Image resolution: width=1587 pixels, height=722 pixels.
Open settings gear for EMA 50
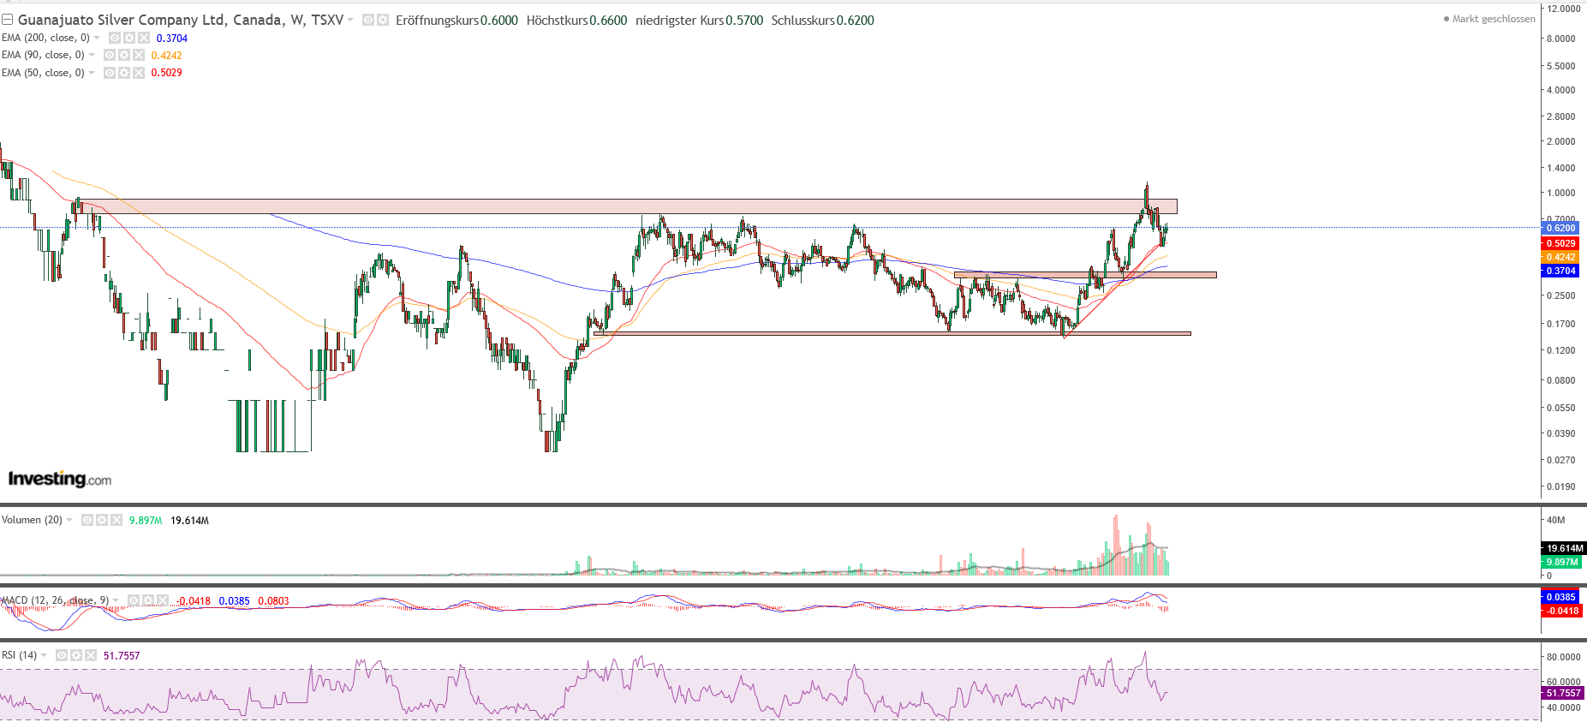click(x=124, y=73)
